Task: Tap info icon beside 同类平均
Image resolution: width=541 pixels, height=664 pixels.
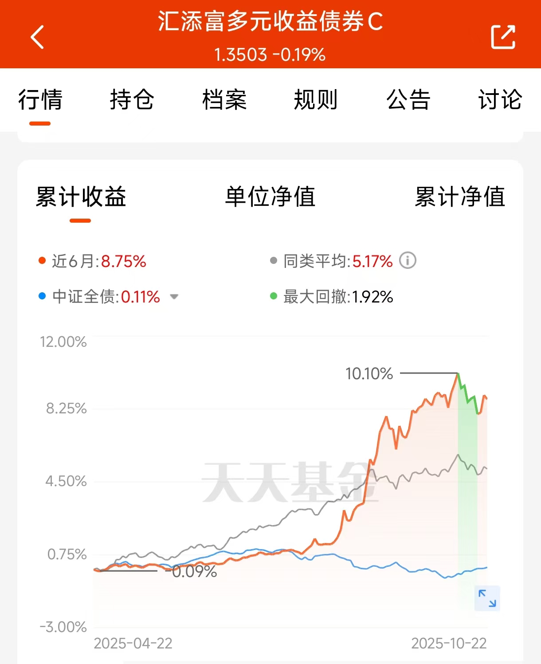Action: click(408, 260)
